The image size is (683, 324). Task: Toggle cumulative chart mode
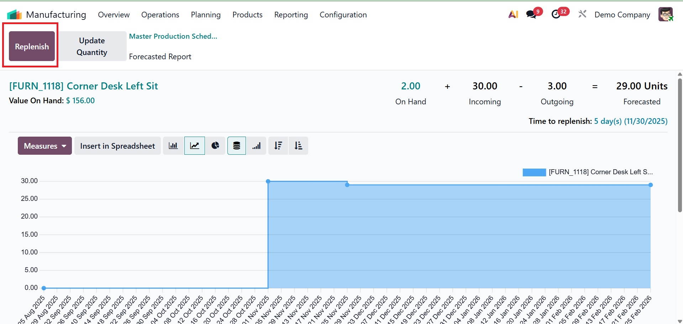(257, 146)
